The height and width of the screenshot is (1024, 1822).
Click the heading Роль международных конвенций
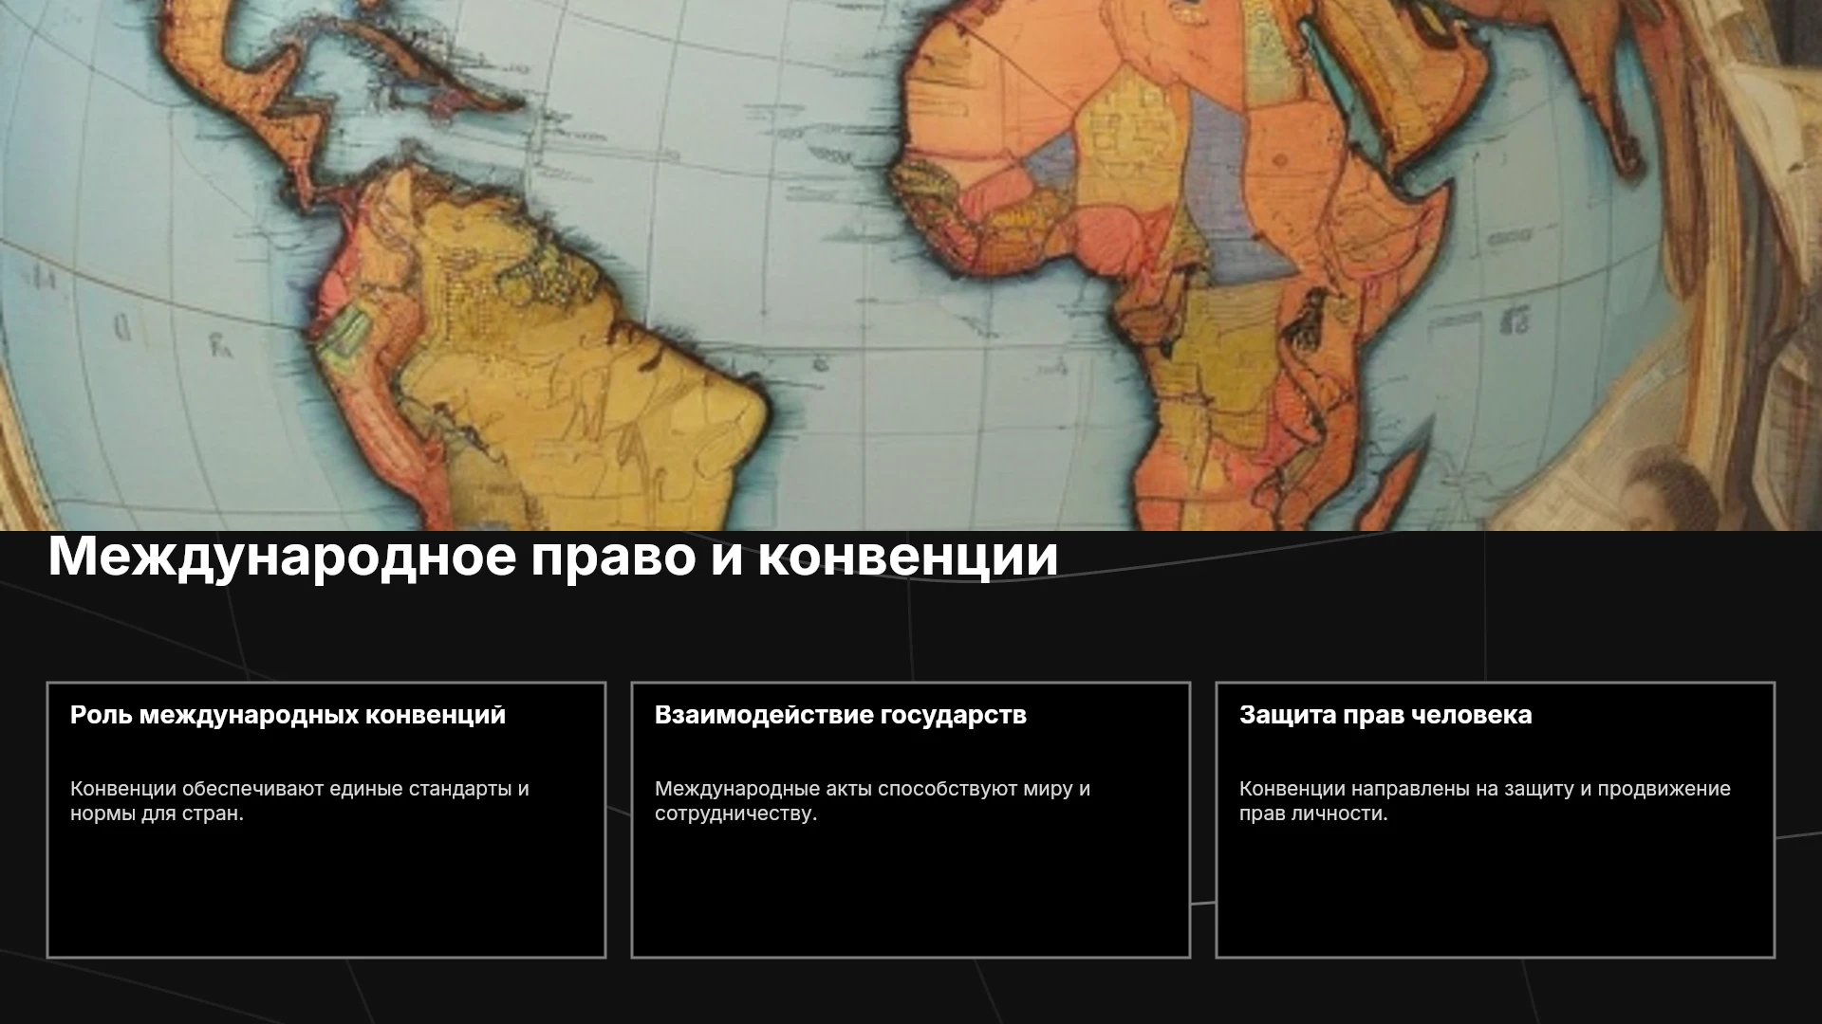(x=288, y=715)
